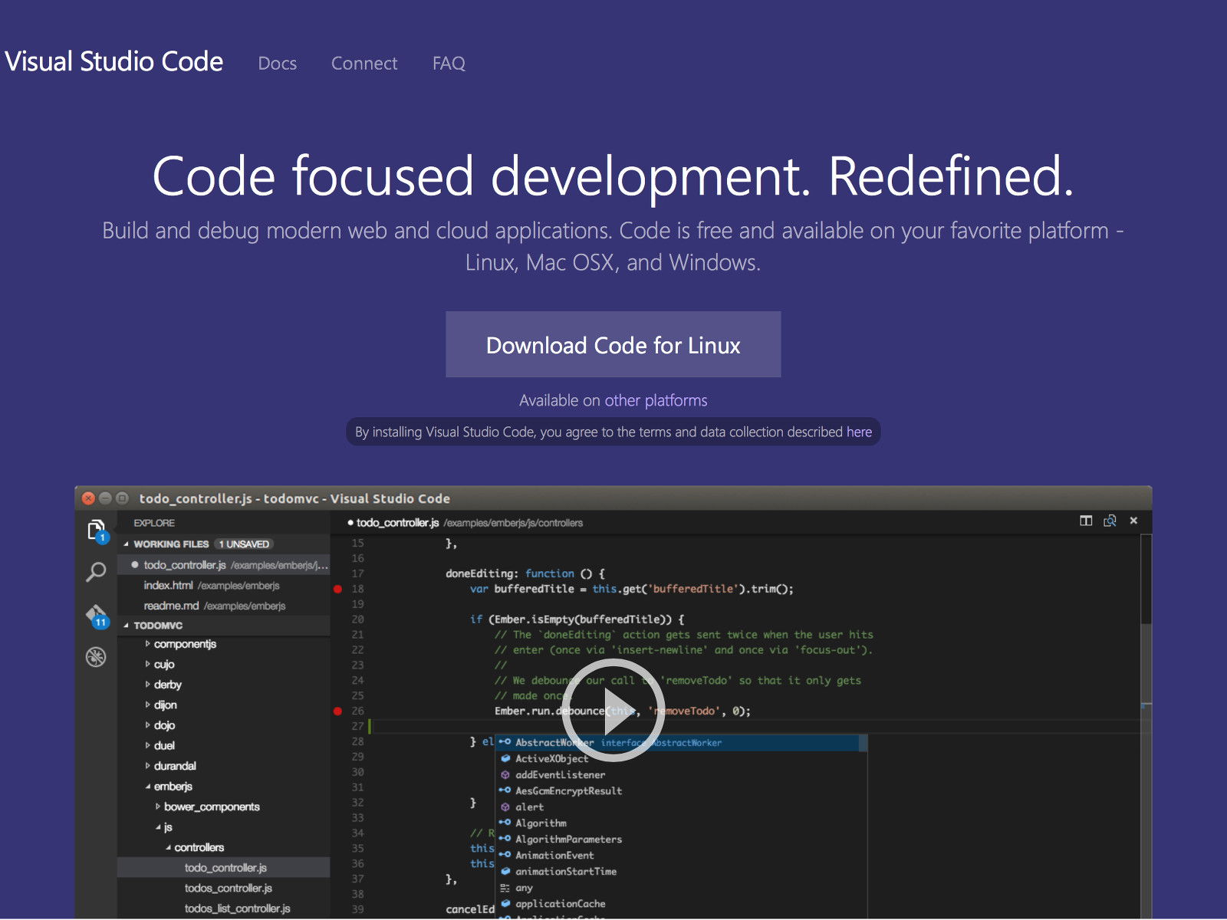Screen dimensions: 1227x920
Task: Select todos_list_controller.js in the tree
Action: (x=224, y=908)
